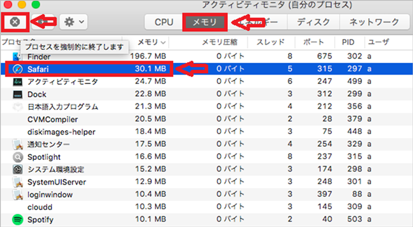Click the 日本語入力プログラム icon
413x227 pixels.
18,107
